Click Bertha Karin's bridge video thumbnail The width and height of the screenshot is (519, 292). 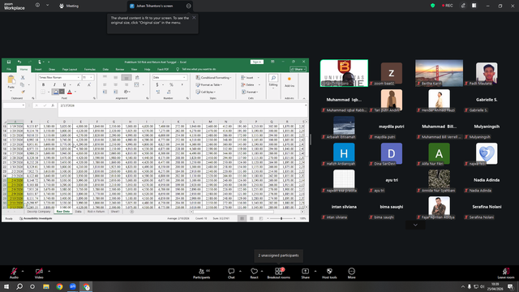(439, 73)
